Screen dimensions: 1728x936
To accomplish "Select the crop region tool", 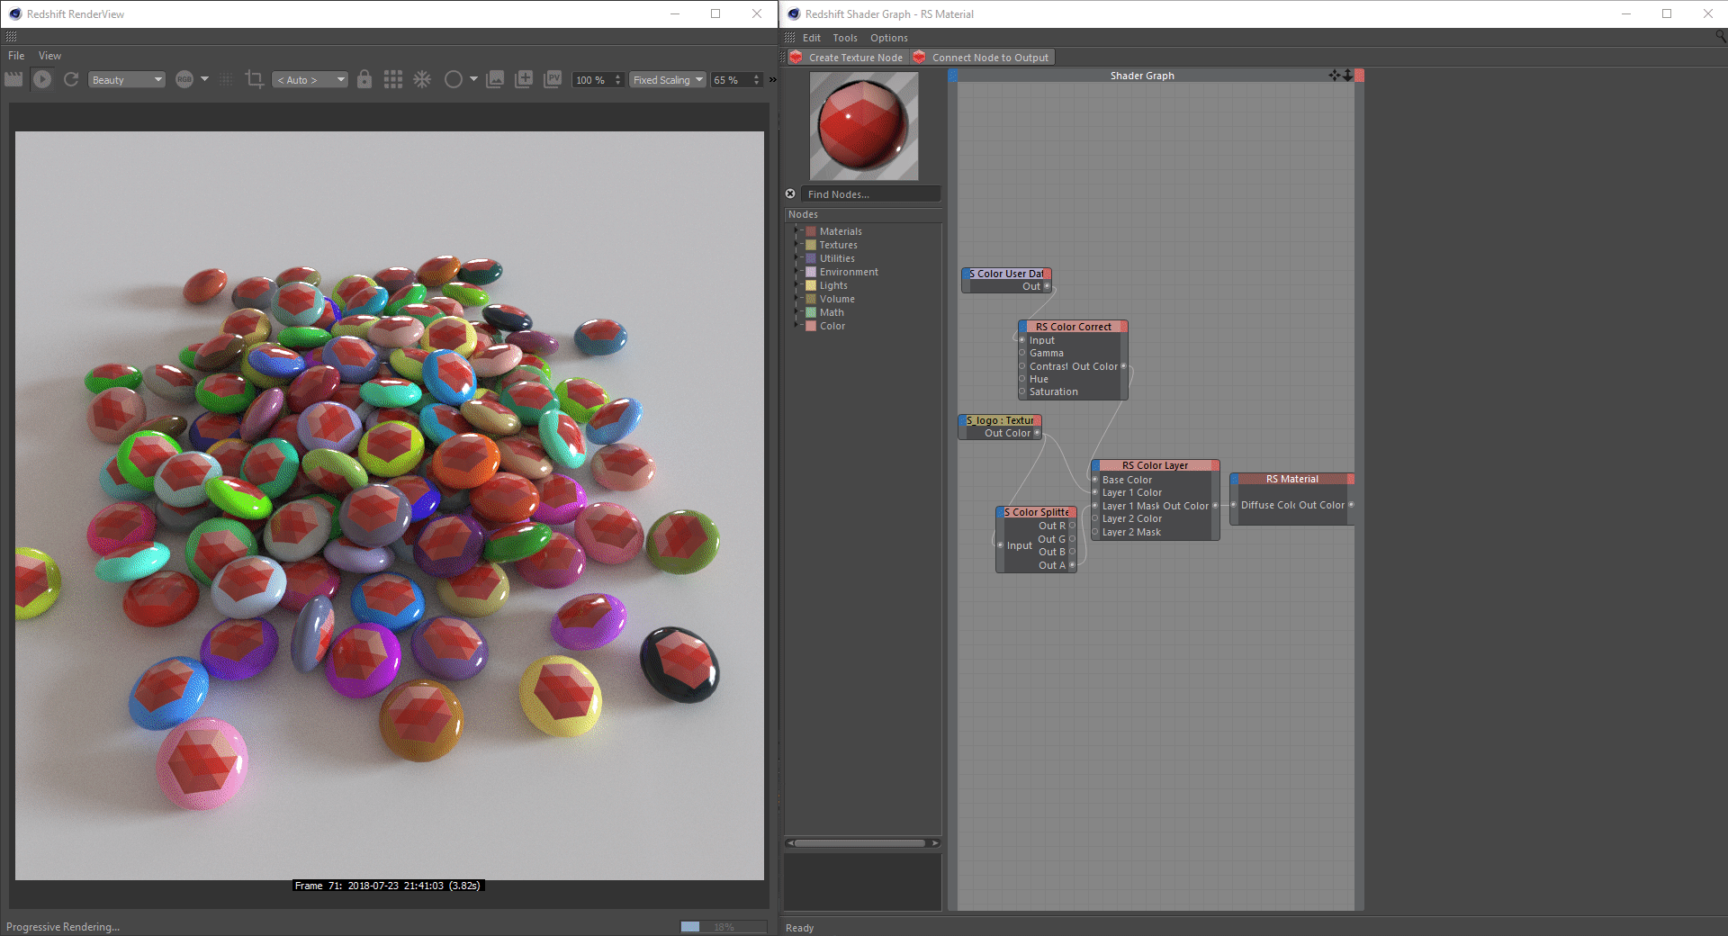I will (255, 79).
